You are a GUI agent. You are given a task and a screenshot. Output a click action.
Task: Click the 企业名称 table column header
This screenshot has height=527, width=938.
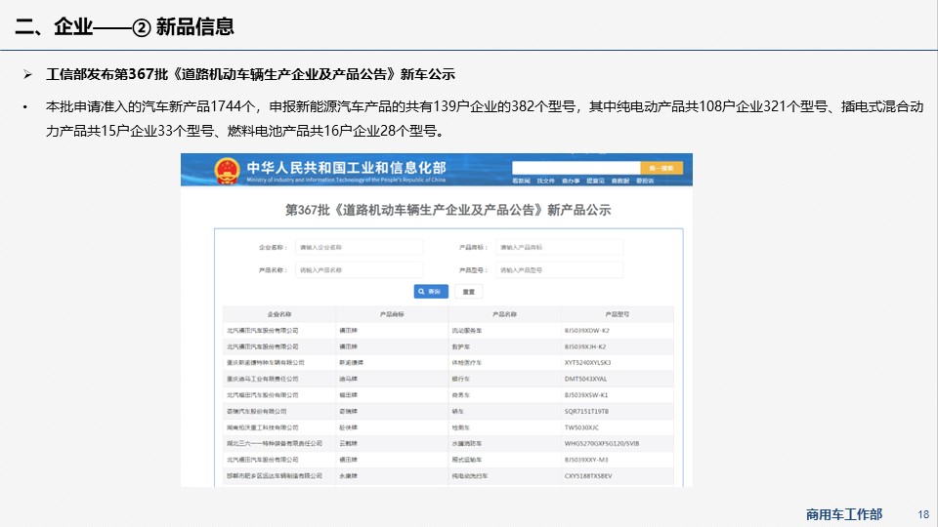279,314
